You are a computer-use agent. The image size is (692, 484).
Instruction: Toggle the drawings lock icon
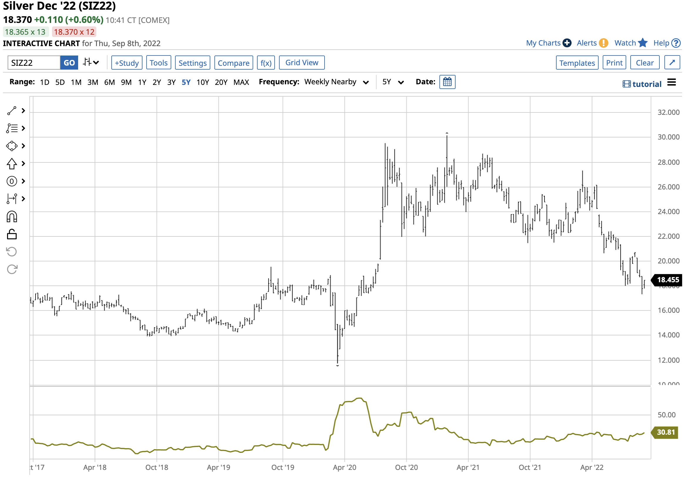[x=11, y=234]
